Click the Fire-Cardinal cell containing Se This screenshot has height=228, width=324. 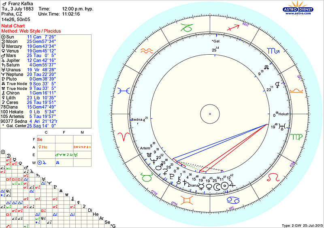point(40,139)
